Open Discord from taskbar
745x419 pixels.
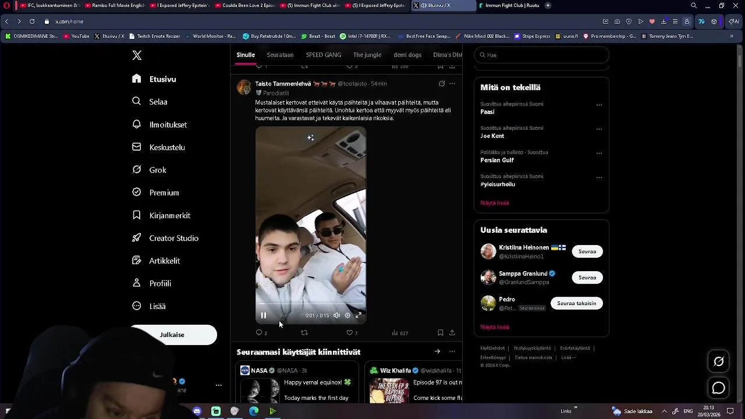click(197, 411)
